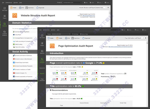Click New project in back window
Viewport: 150px width, 109px height.
click(x=86, y=2)
